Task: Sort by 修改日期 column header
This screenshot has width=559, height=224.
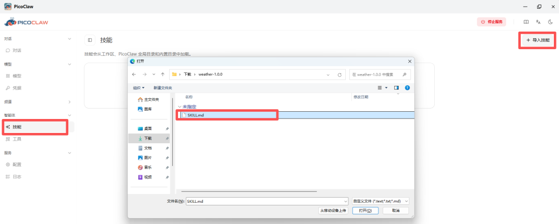Action: tap(361, 97)
